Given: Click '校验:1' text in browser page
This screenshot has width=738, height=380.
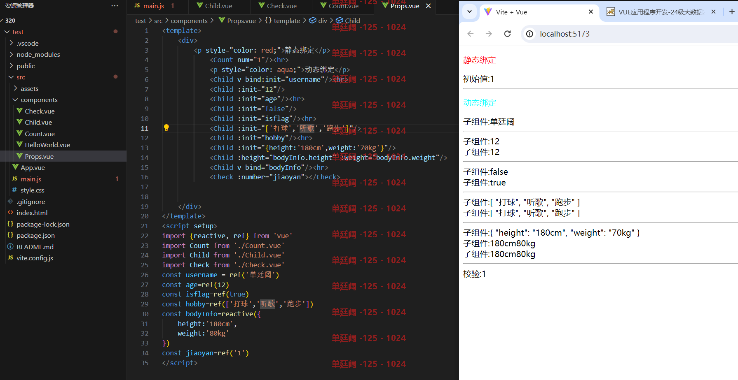Looking at the screenshot, I should tap(475, 274).
